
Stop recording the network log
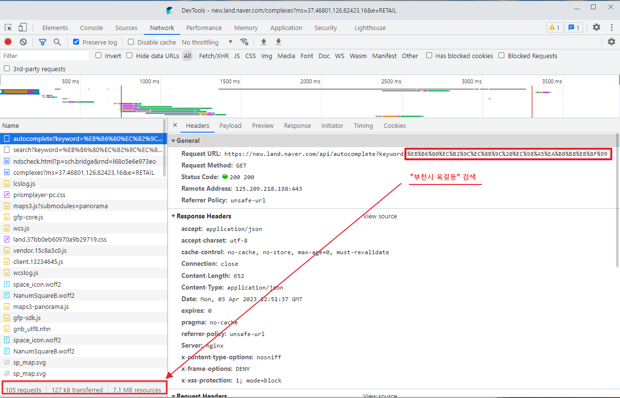click(8, 42)
